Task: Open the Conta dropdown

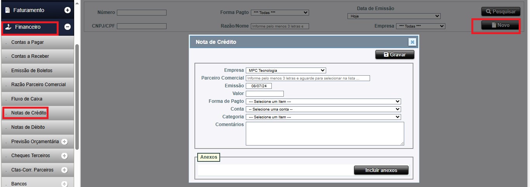Action: point(323,109)
